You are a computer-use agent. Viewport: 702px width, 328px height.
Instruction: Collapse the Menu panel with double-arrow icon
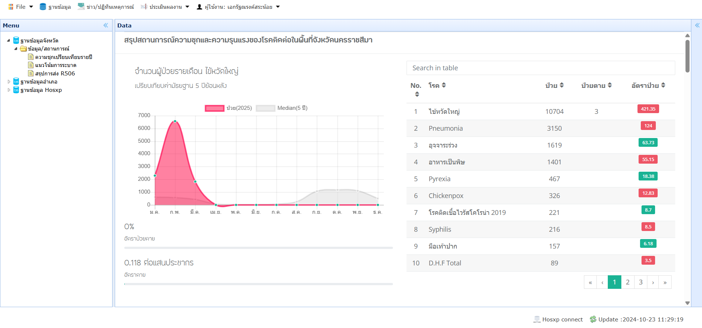tap(106, 25)
